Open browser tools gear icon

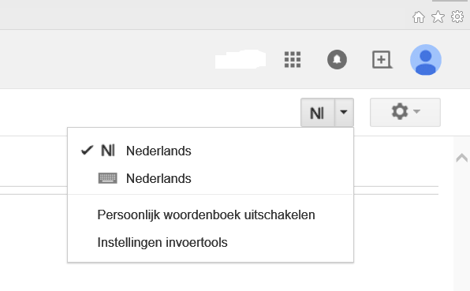457,17
